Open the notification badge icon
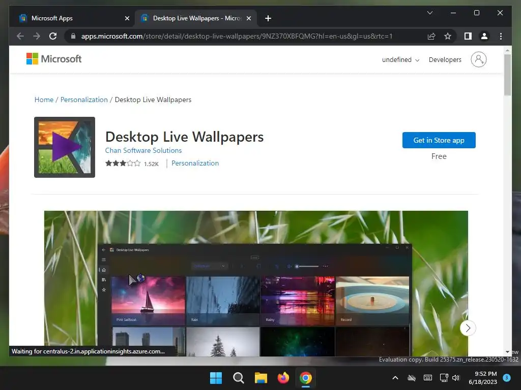The image size is (521, 390). pyautogui.click(x=507, y=377)
